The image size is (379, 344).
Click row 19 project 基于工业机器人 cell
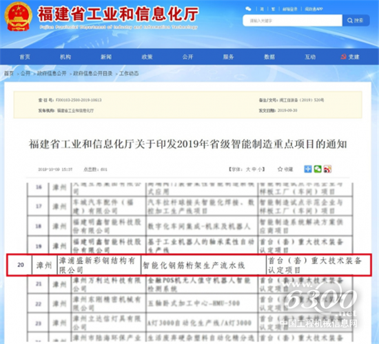tap(202, 245)
